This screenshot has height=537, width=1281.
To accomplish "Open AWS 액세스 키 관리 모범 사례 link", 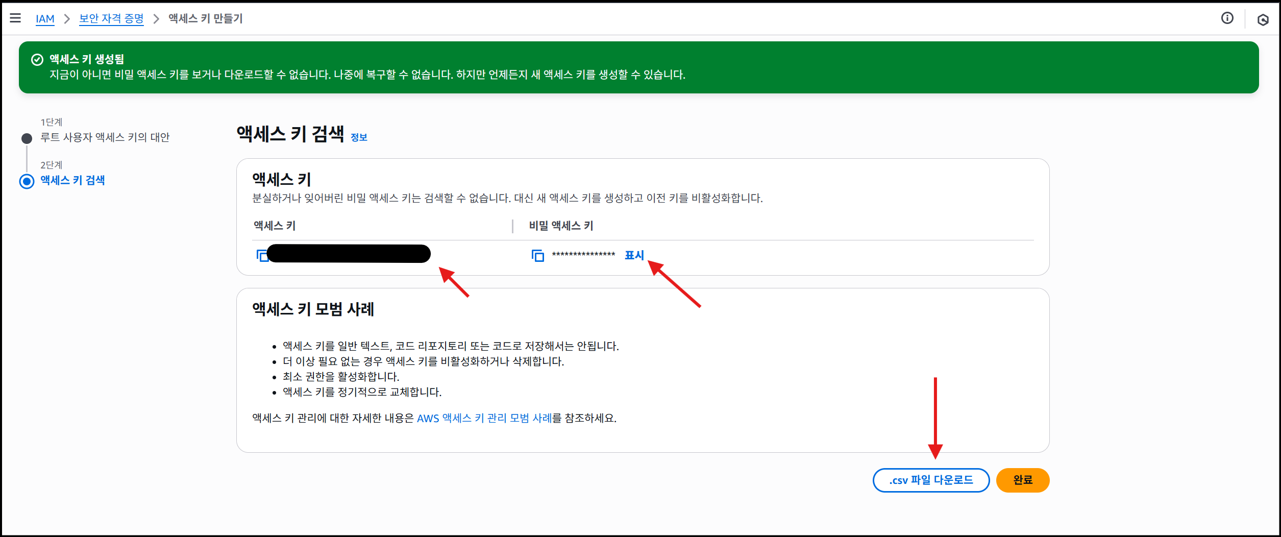I will point(484,418).
